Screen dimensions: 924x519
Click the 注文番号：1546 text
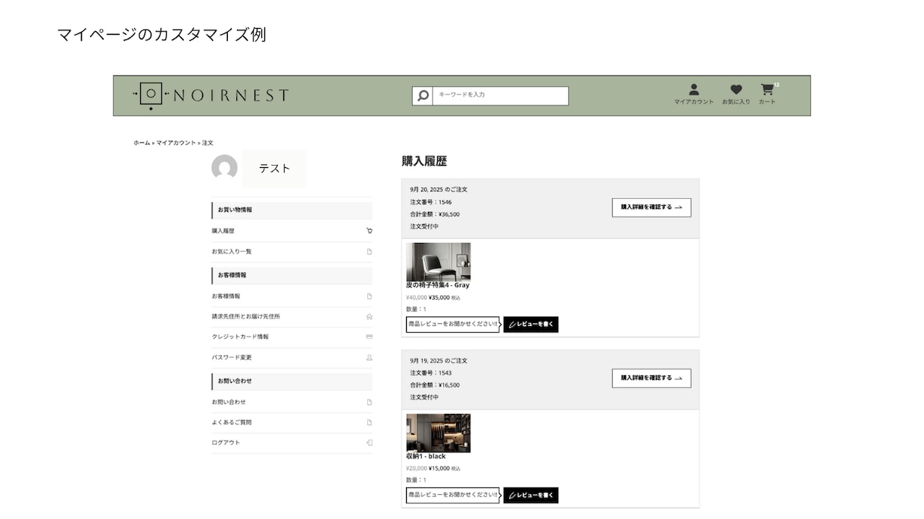(431, 202)
